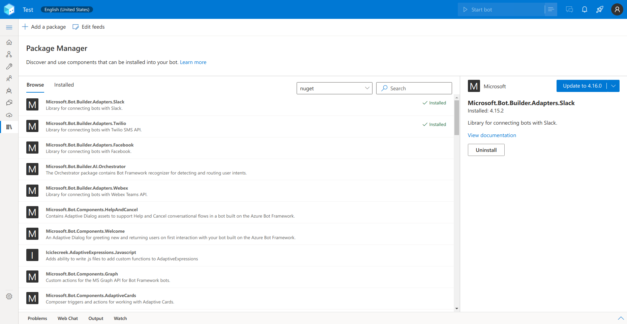Click the scrollbar up arrow in package list
The image size is (627, 324).
click(x=457, y=98)
